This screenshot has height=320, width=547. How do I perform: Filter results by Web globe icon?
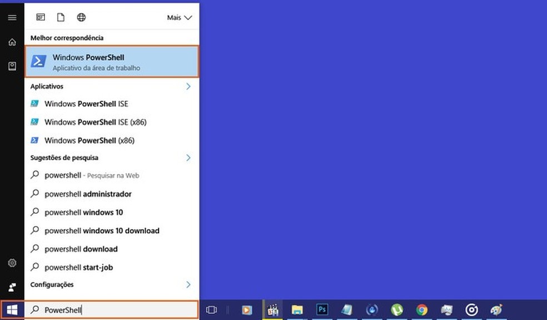click(x=81, y=17)
